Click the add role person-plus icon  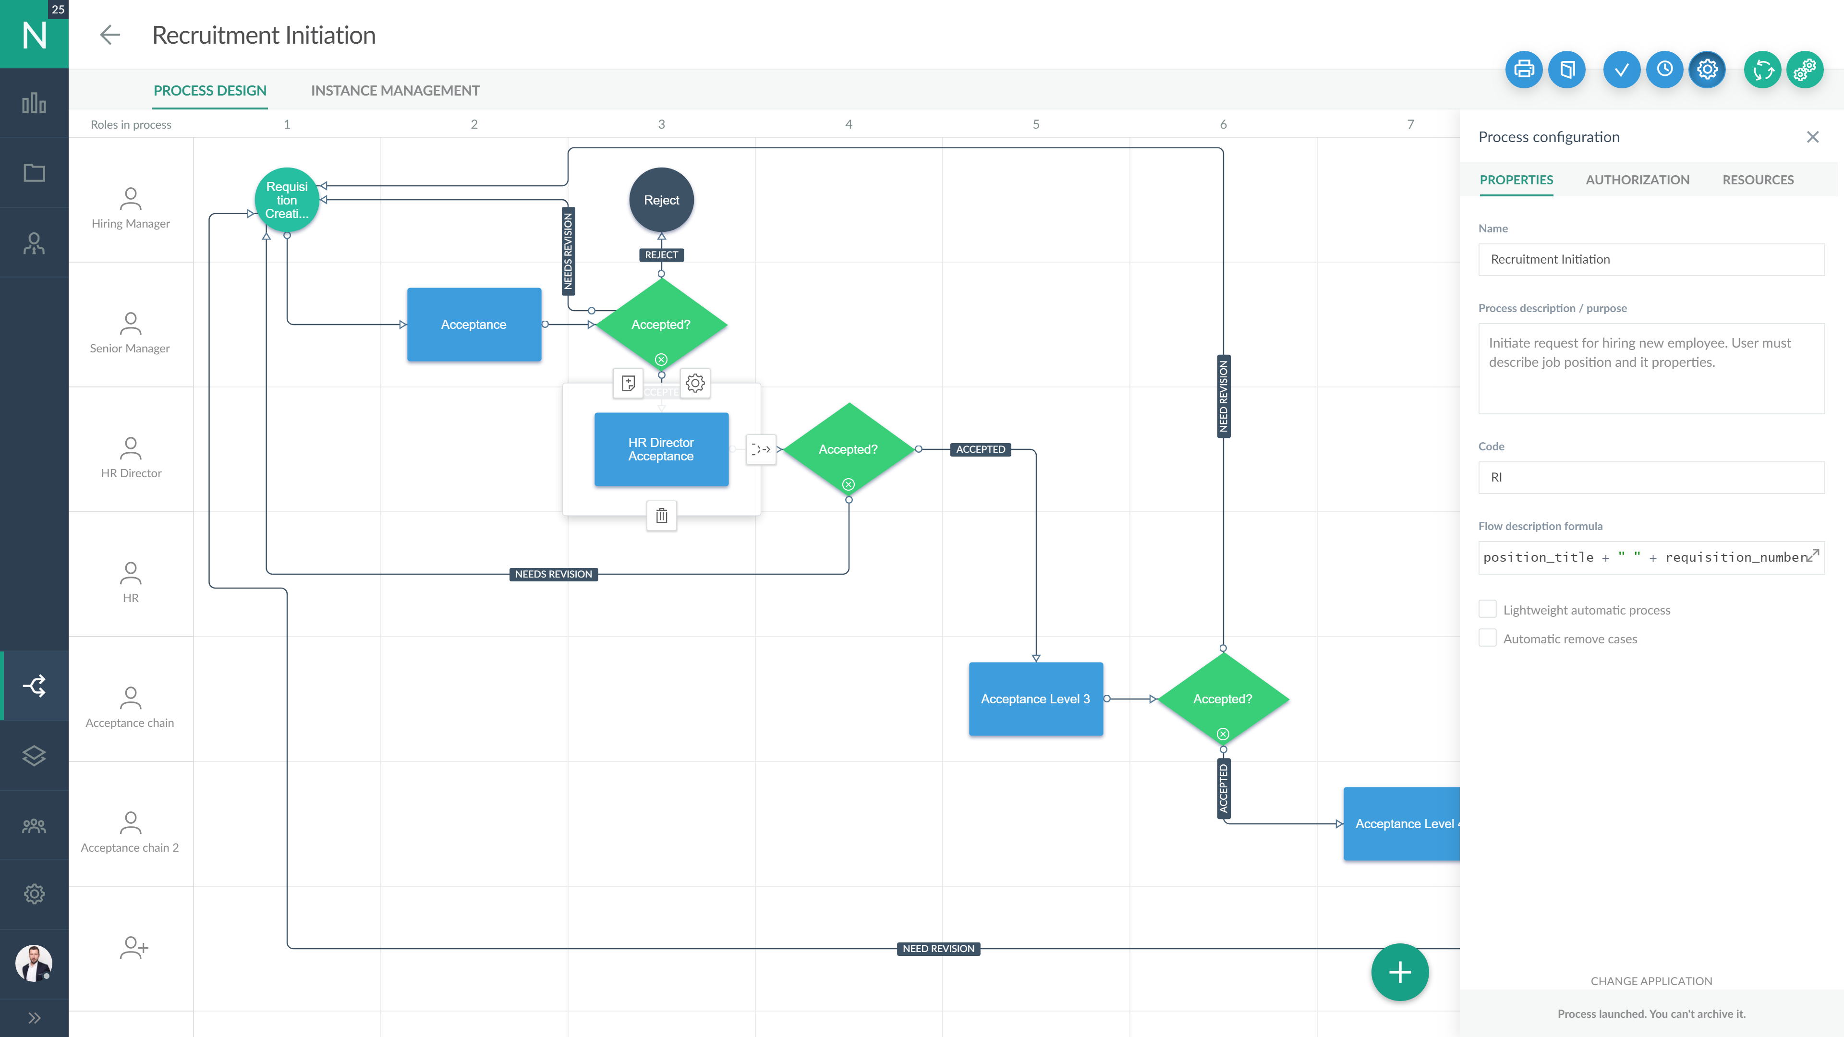[x=133, y=948]
